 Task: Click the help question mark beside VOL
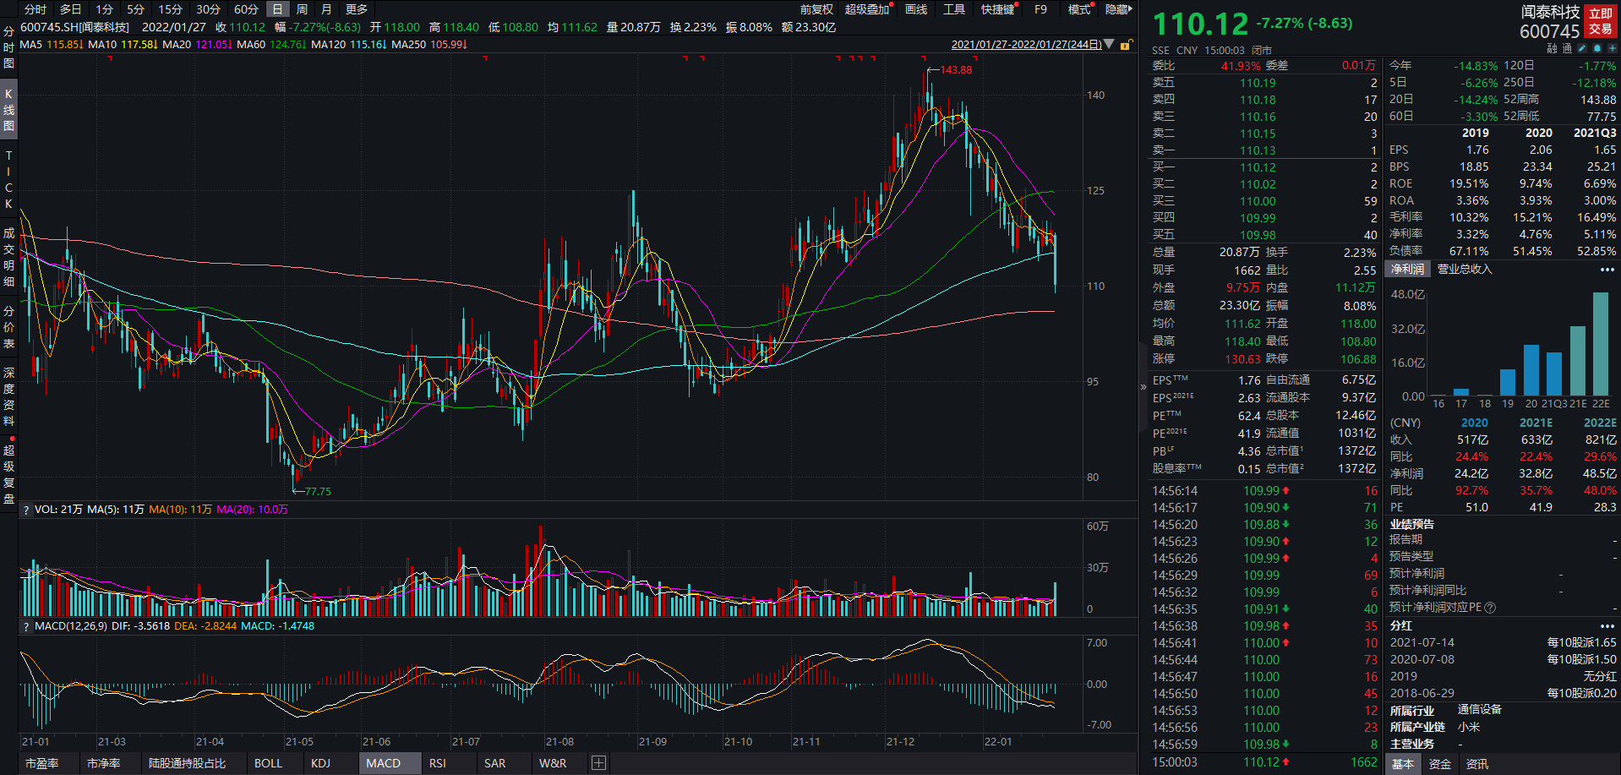point(26,510)
